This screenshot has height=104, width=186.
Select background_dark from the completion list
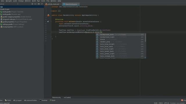120,35
